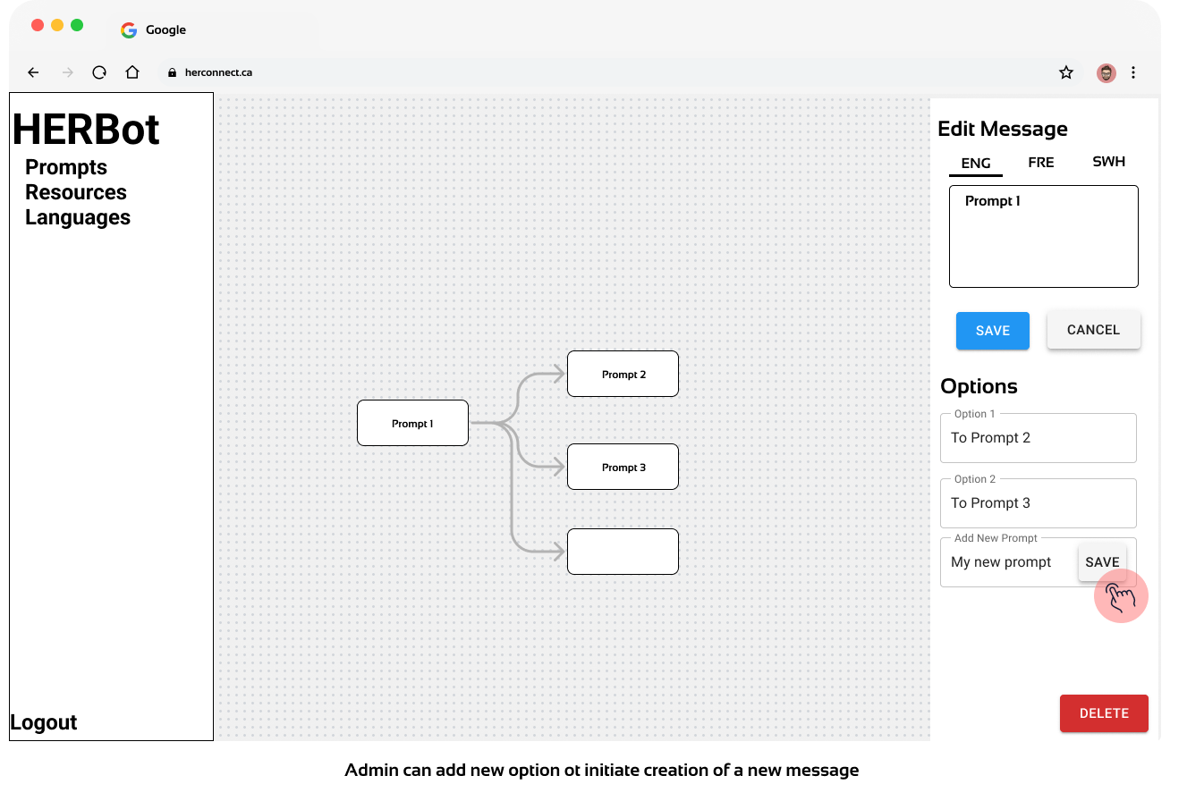Screen dimensions: 1204x801
Task: Select the Prompt 2 node on canvas
Action: tap(623, 374)
